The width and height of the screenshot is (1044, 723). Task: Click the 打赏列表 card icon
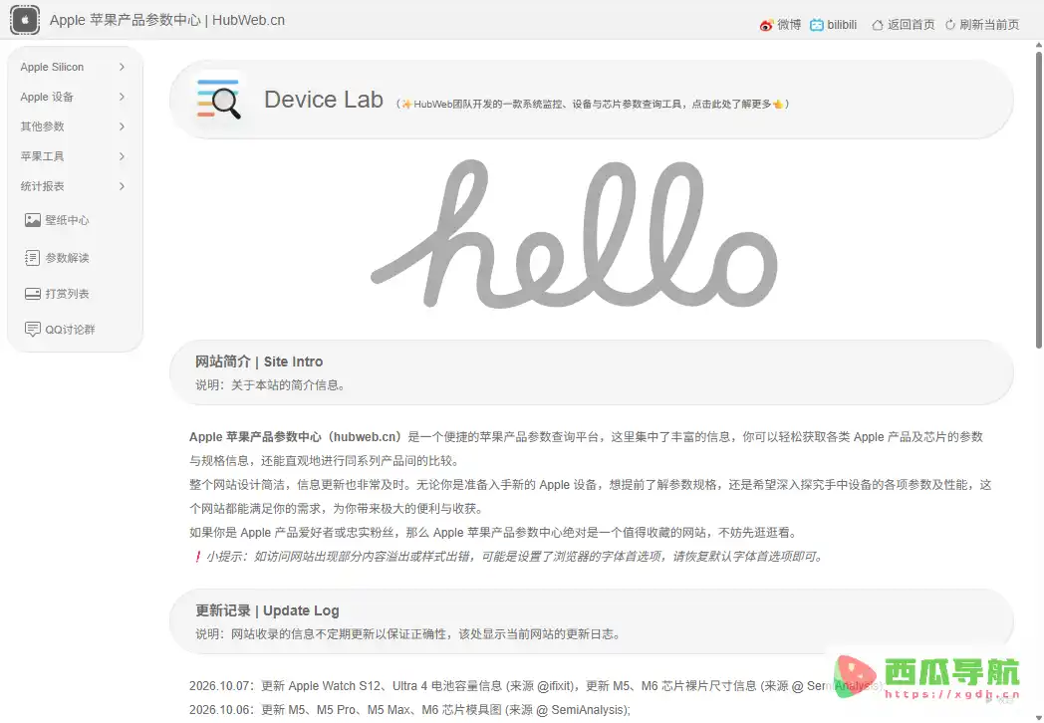[33, 294]
